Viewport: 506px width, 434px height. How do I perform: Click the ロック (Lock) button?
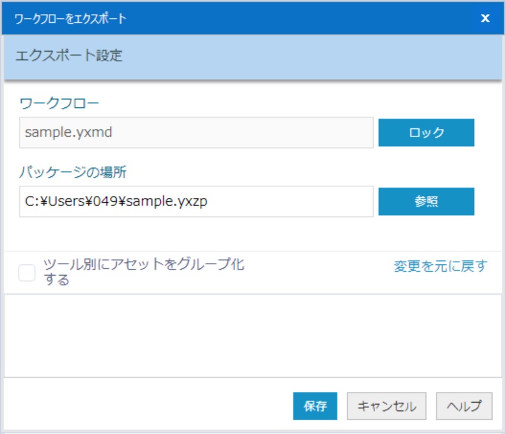[x=426, y=133]
